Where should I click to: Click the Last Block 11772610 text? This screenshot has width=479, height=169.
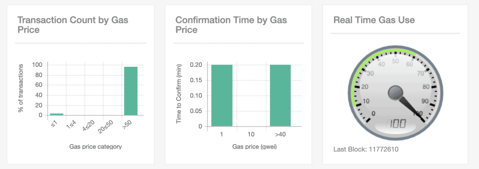[x=366, y=149]
